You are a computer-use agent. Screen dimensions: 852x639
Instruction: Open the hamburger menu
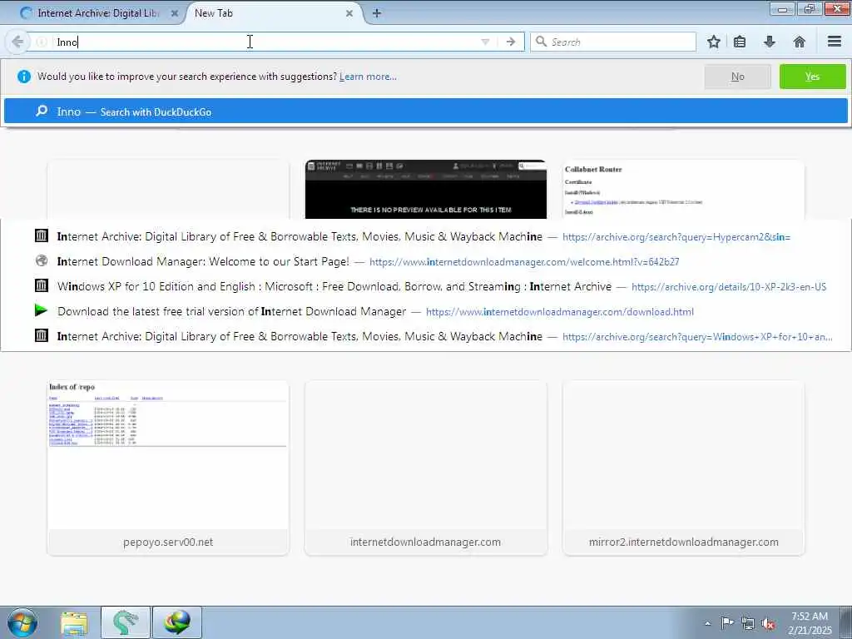click(835, 42)
